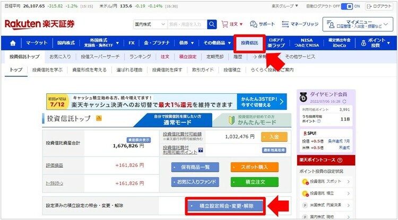Image resolution: width=398 pixels, height=220 pixels.
Task: Switch to 通常モード
Action: pos(174,120)
